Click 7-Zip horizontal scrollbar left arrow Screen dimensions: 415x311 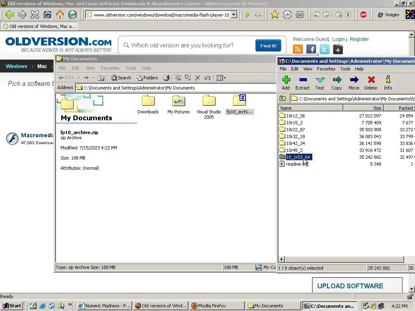tap(281, 260)
